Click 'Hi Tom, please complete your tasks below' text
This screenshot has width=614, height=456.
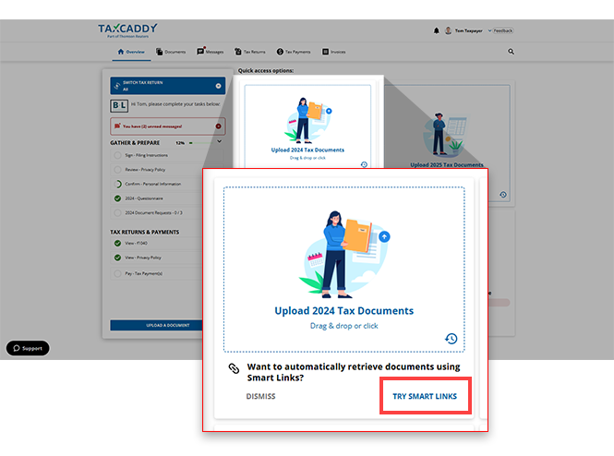click(x=175, y=104)
